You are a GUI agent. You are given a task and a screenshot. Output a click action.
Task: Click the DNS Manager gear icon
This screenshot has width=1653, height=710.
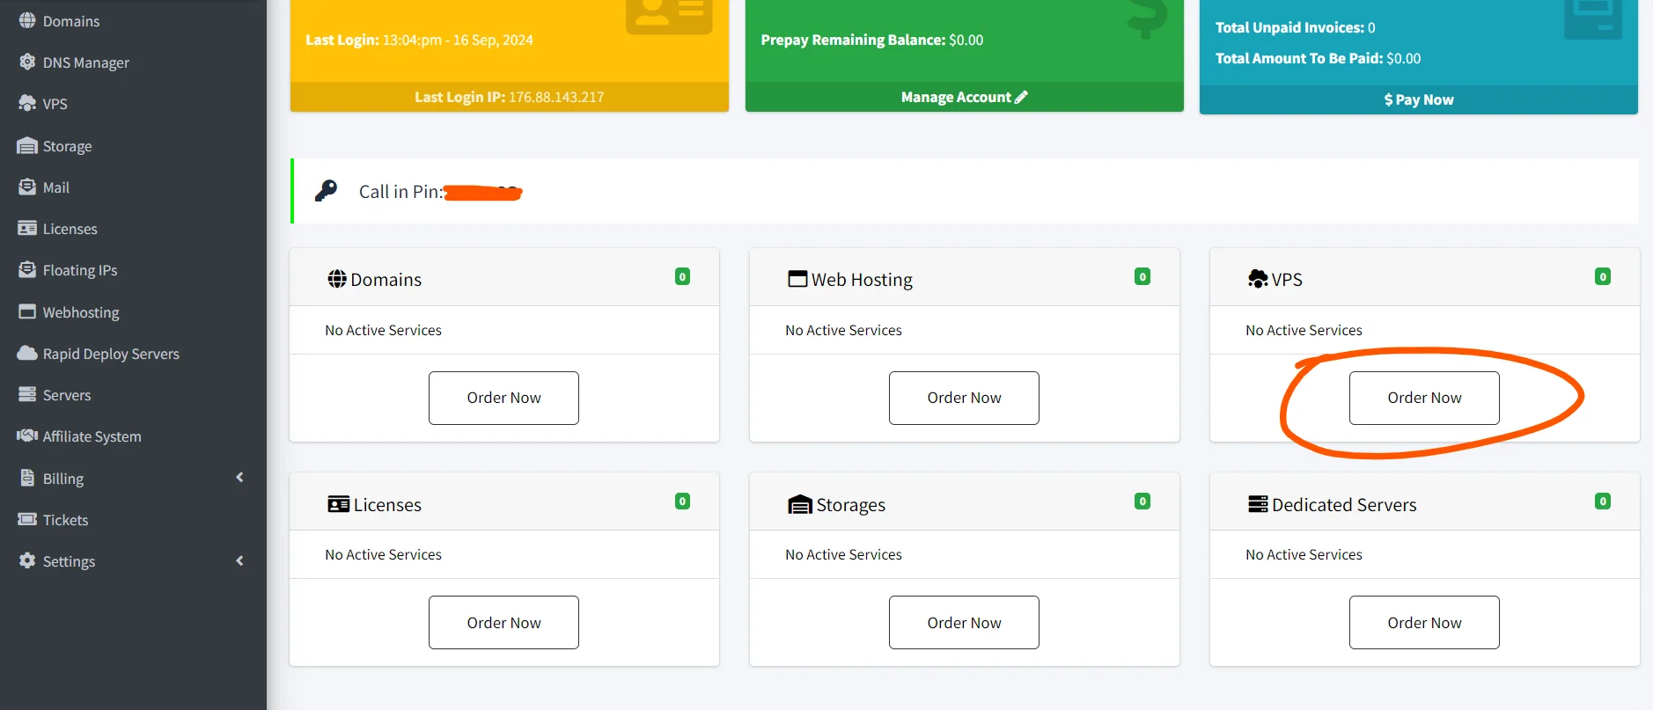click(x=27, y=62)
